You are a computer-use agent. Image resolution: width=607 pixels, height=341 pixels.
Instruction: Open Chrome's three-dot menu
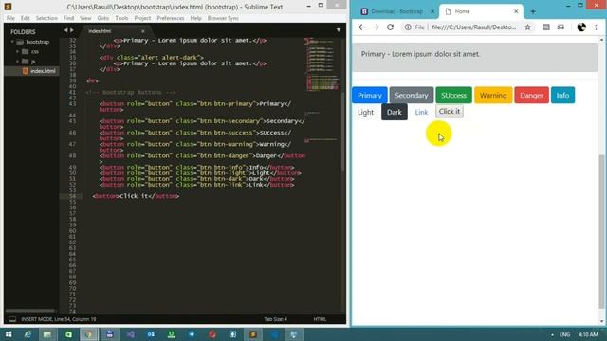point(597,27)
